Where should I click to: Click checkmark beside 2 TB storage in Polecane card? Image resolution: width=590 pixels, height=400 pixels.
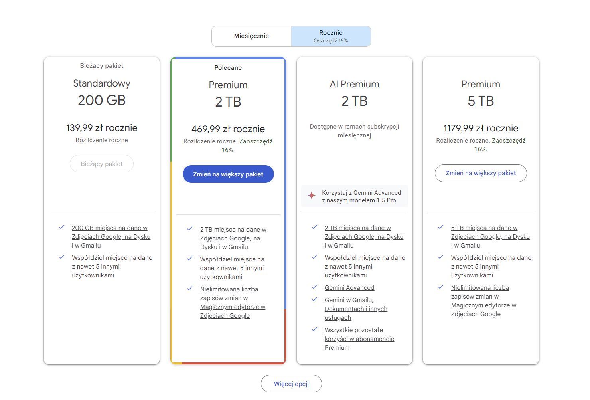(190, 229)
